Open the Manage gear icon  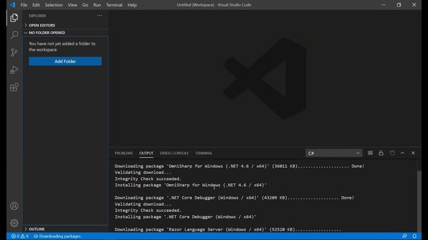tap(14, 223)
